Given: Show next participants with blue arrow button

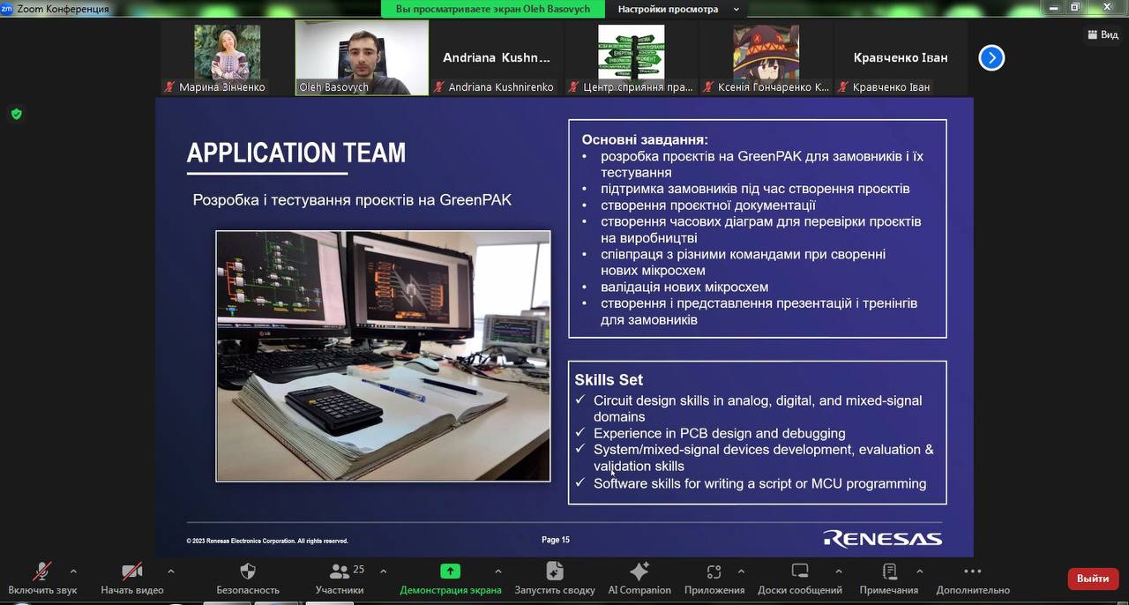Looking at the screenshot, I should click(991, 58).
